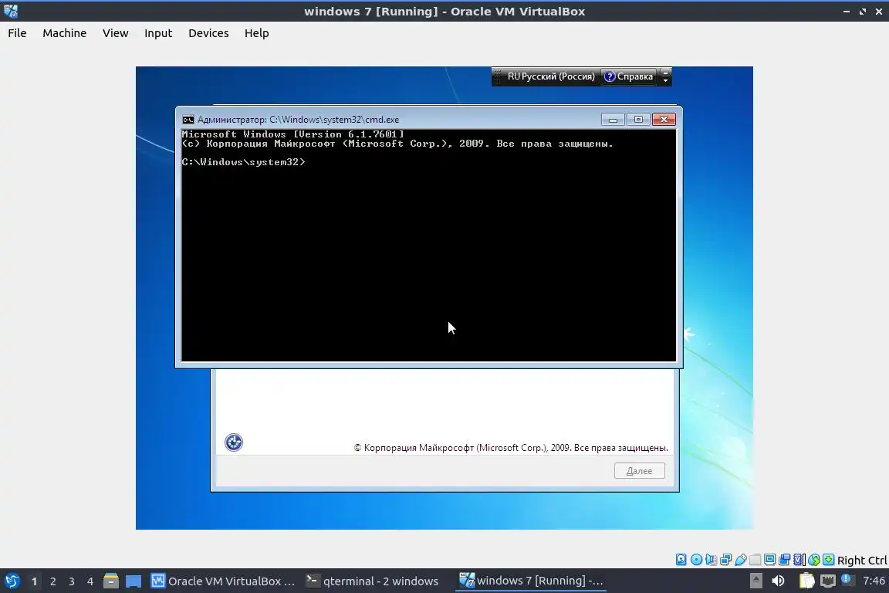Click the volume speaker tray icon
The height and width of the screenshot is (593, 889).
(x=778, y=581)
